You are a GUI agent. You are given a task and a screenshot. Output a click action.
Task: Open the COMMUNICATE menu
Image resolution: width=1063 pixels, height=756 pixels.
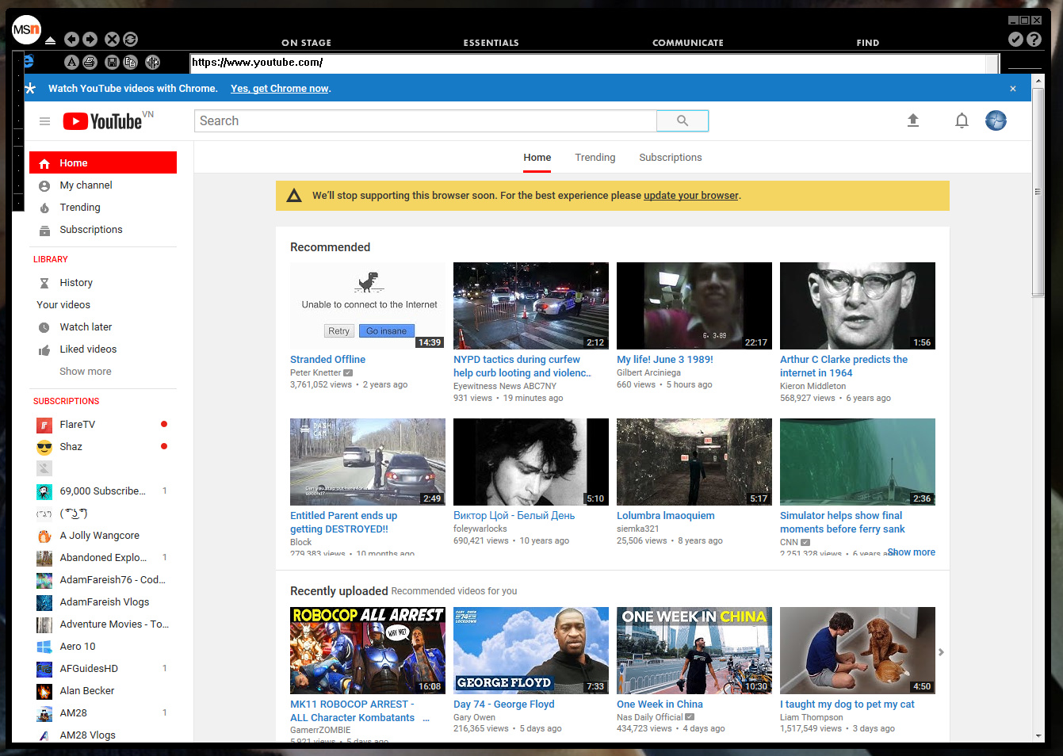(x=688, y=43)
